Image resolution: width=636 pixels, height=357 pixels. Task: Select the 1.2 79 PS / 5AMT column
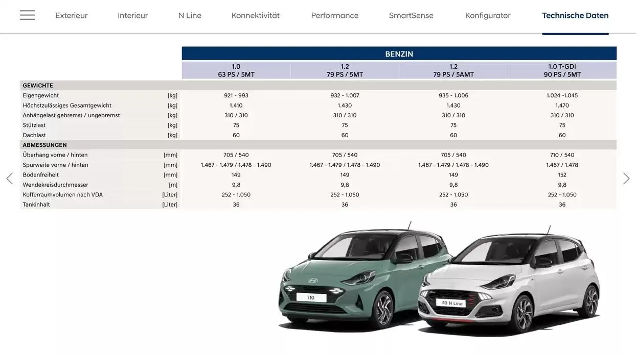coord(453,69)
